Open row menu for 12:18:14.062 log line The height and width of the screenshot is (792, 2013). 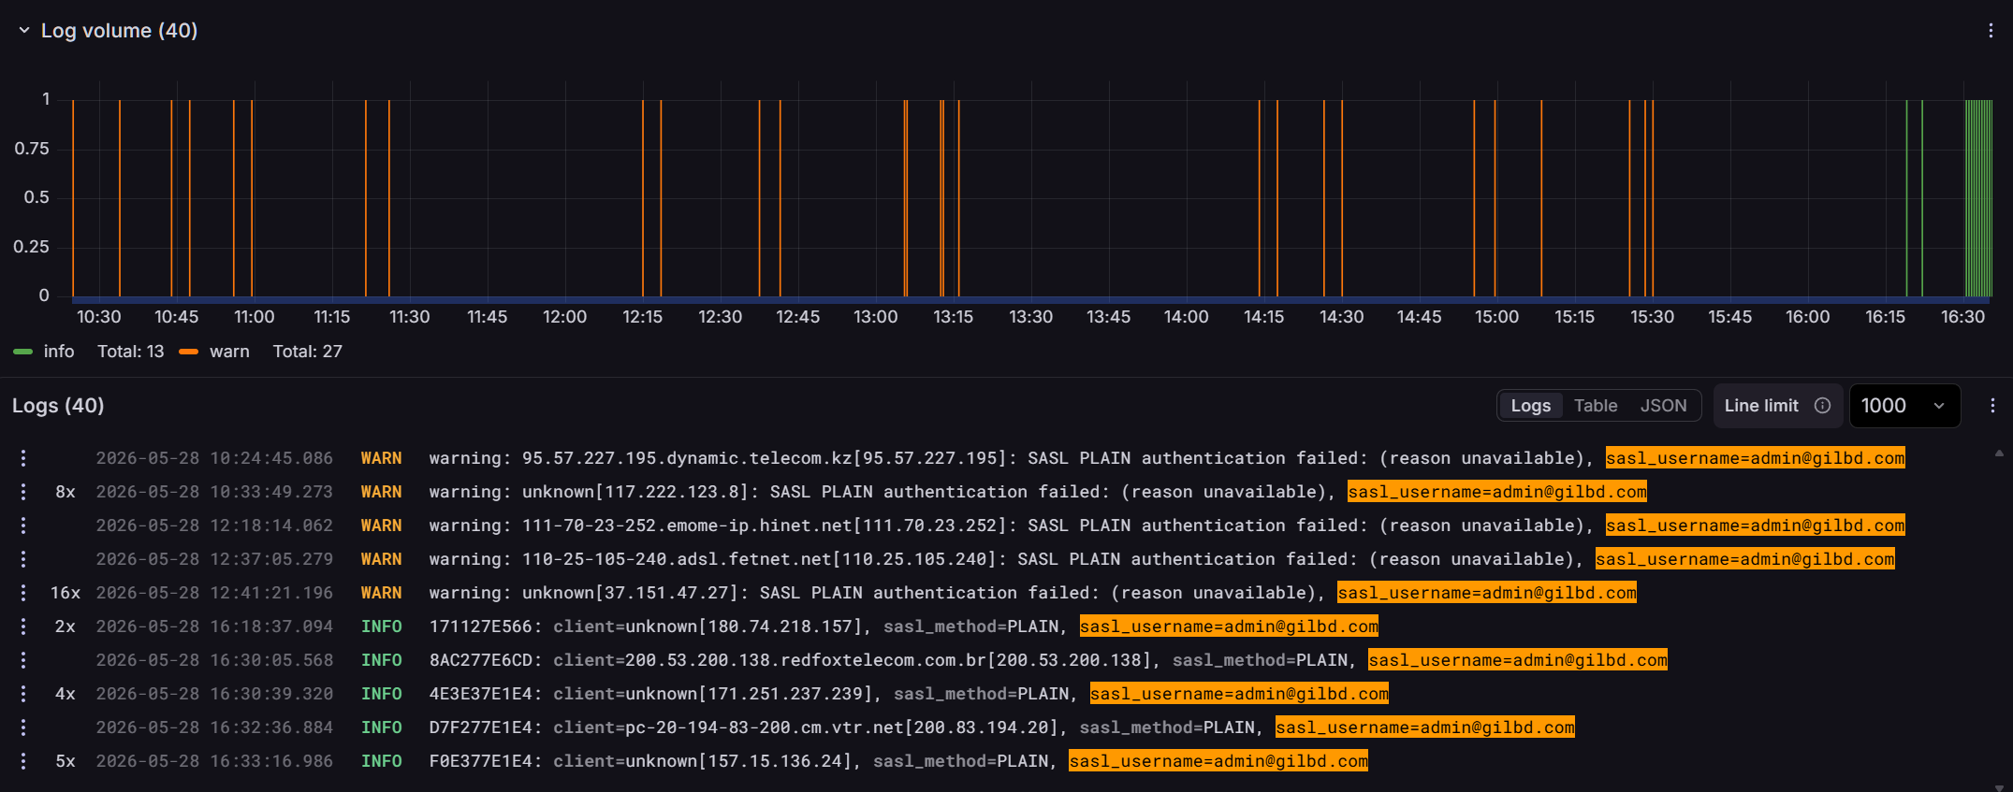pos(23,526)
